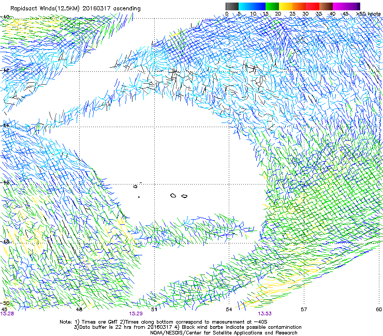
Task: Click the 'Rapidsact Winds(12.5KM) 20160317 ascending' title
Action: [76, 9]
